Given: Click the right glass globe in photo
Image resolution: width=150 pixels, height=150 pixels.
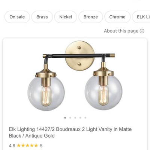Looking at the screenshot, I should (103, 92).
